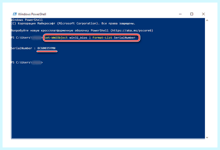Viewport: 220px width, 150px height.
Task: Click the line starting with Попробуйте новую
Action: click(x=82, y=30)
